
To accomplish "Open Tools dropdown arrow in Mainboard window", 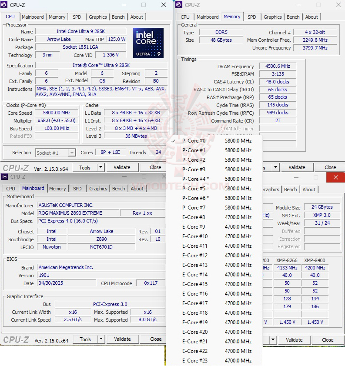I will [101, 339].
